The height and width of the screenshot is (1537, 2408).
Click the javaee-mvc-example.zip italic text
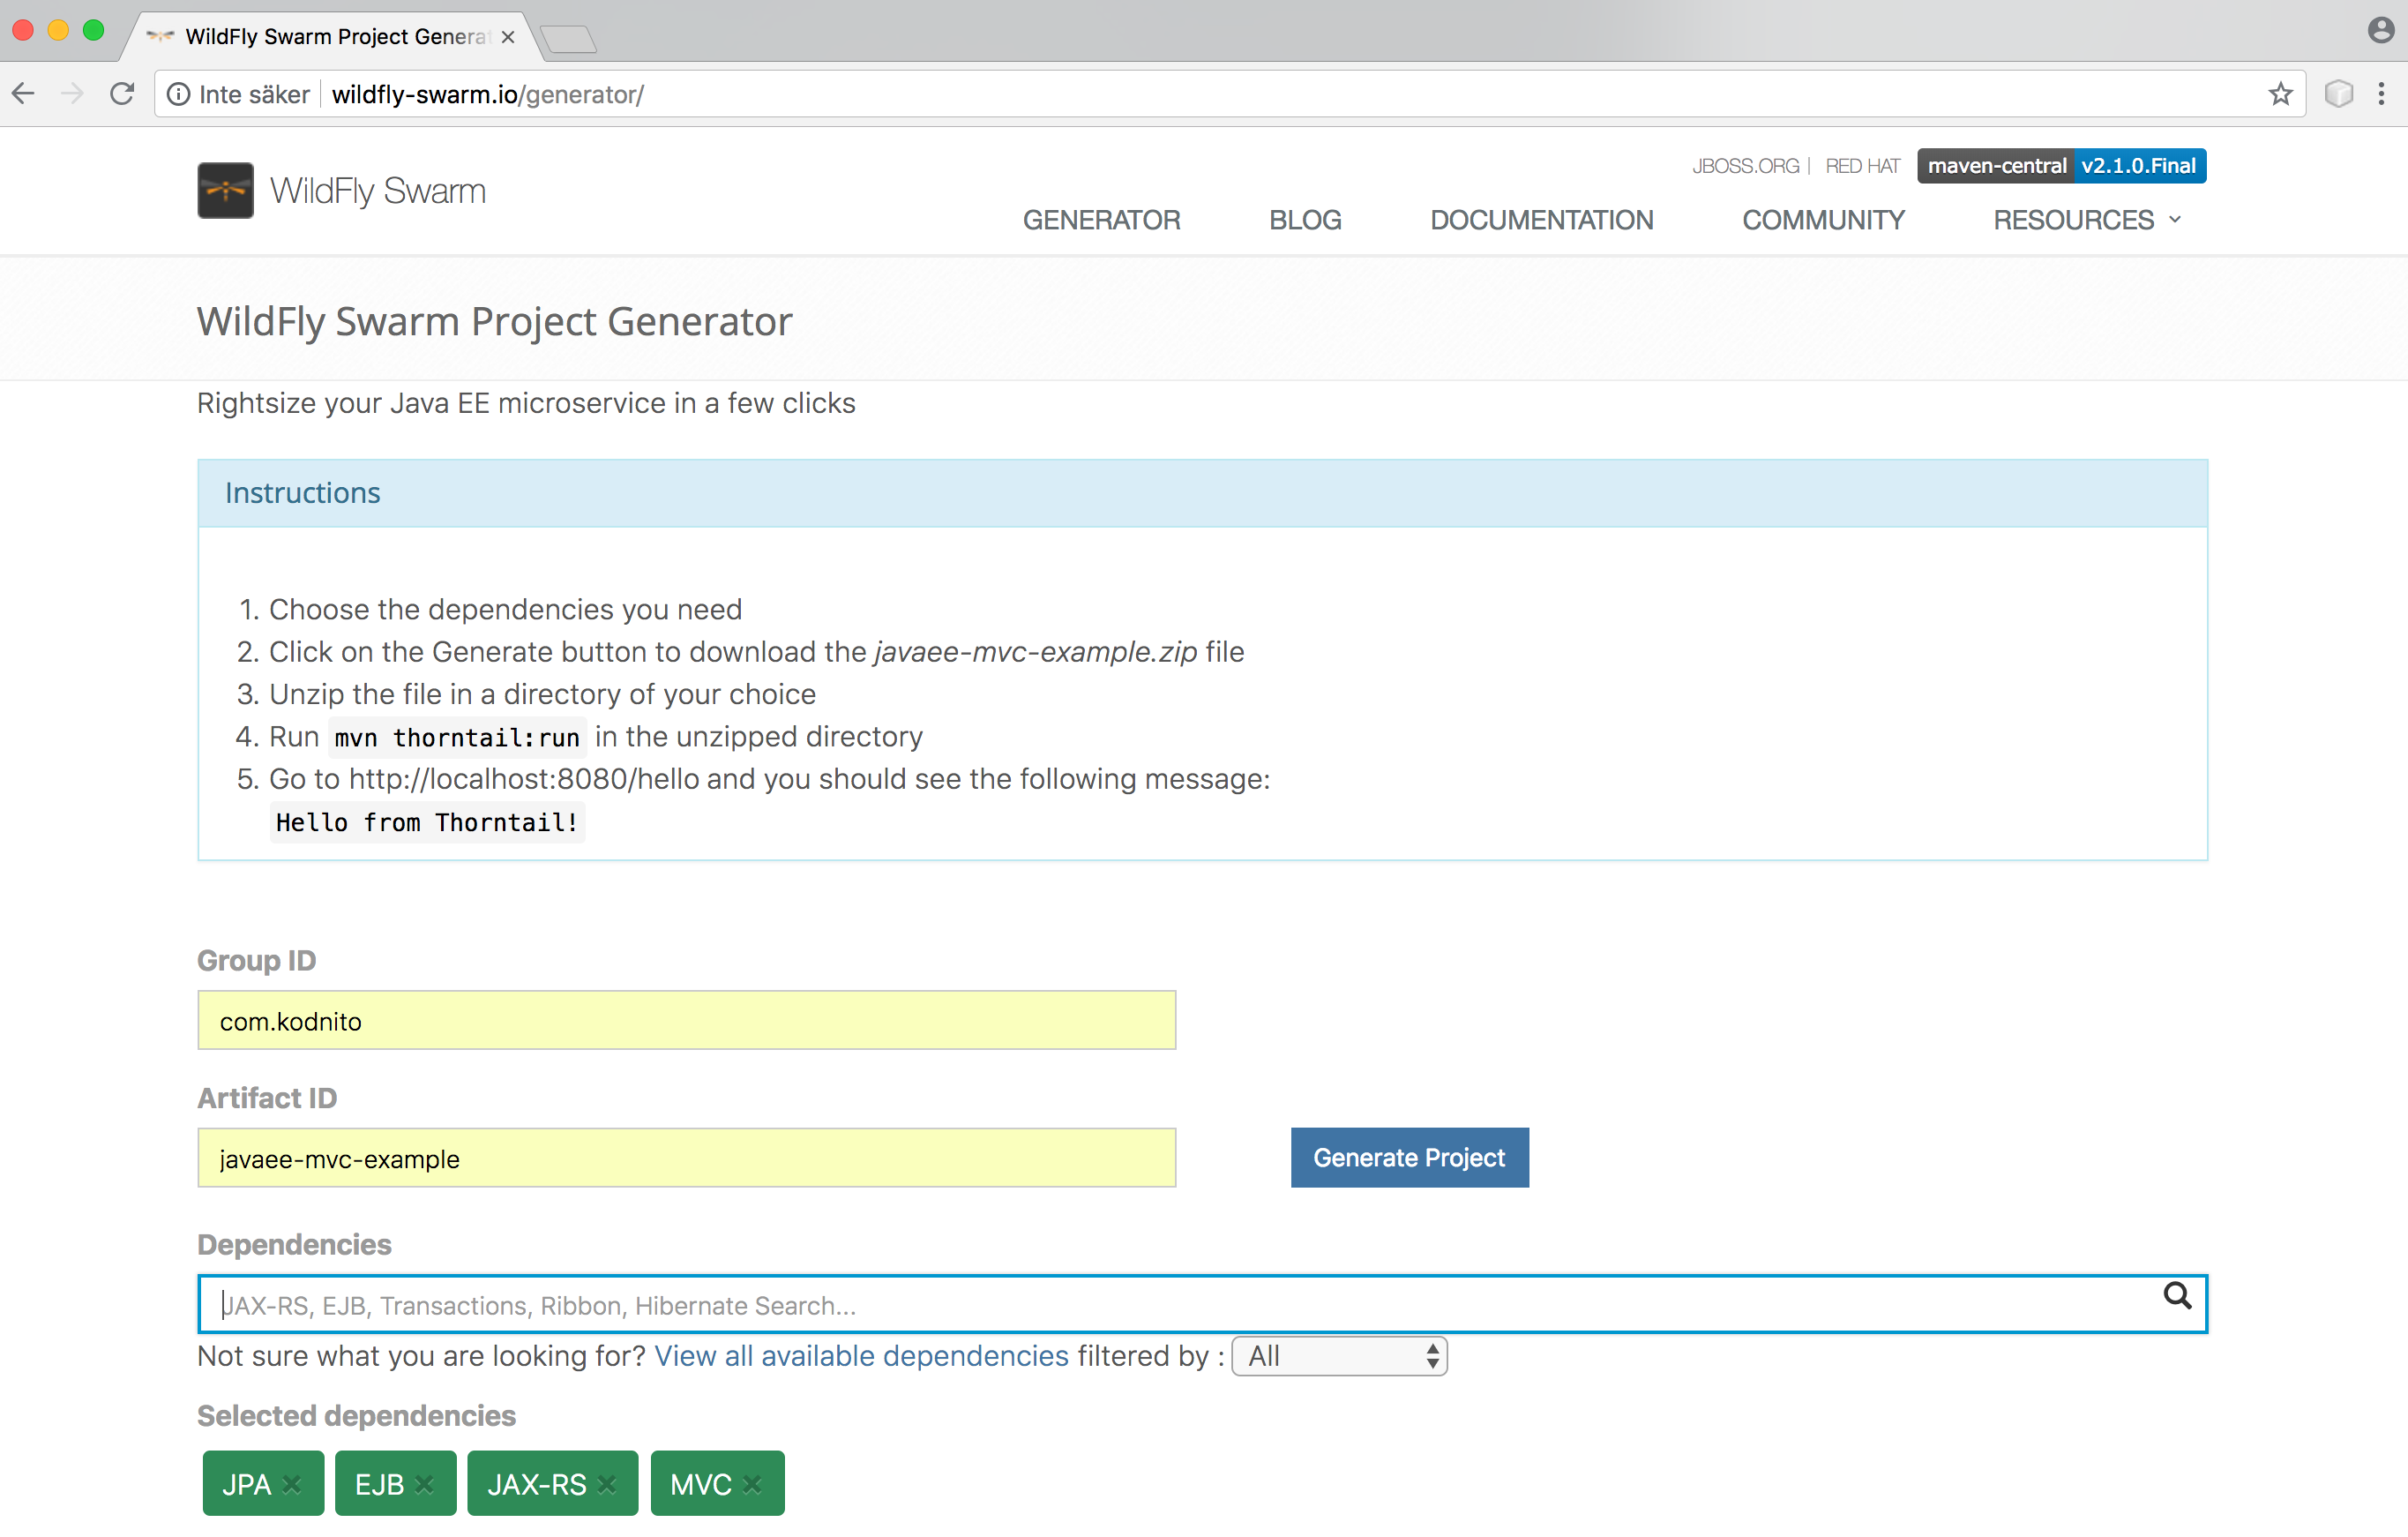point(1035,652)
